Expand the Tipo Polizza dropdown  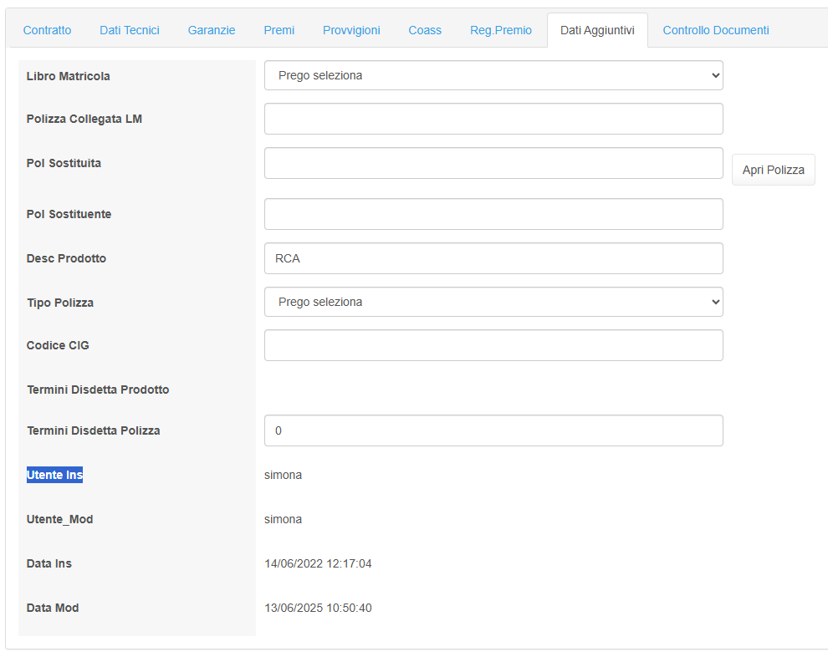click(493, 302)
